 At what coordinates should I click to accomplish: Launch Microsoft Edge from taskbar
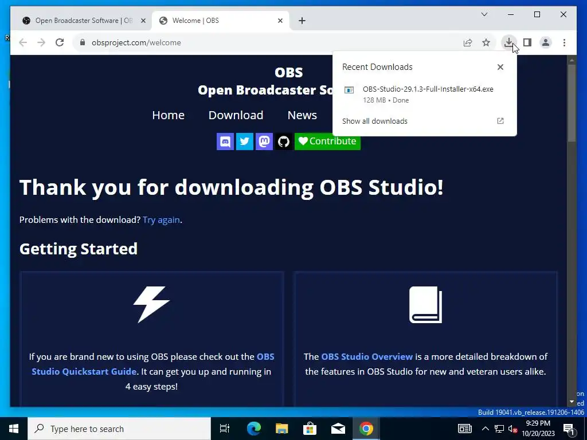pyautogui.click(x=253, y=429)
